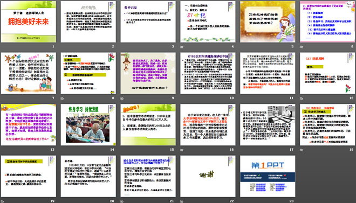Viewport: 356px width, 203px height.
Task: Select slide 9 with hanging monkey picture
Action: [x=148, y=73]
